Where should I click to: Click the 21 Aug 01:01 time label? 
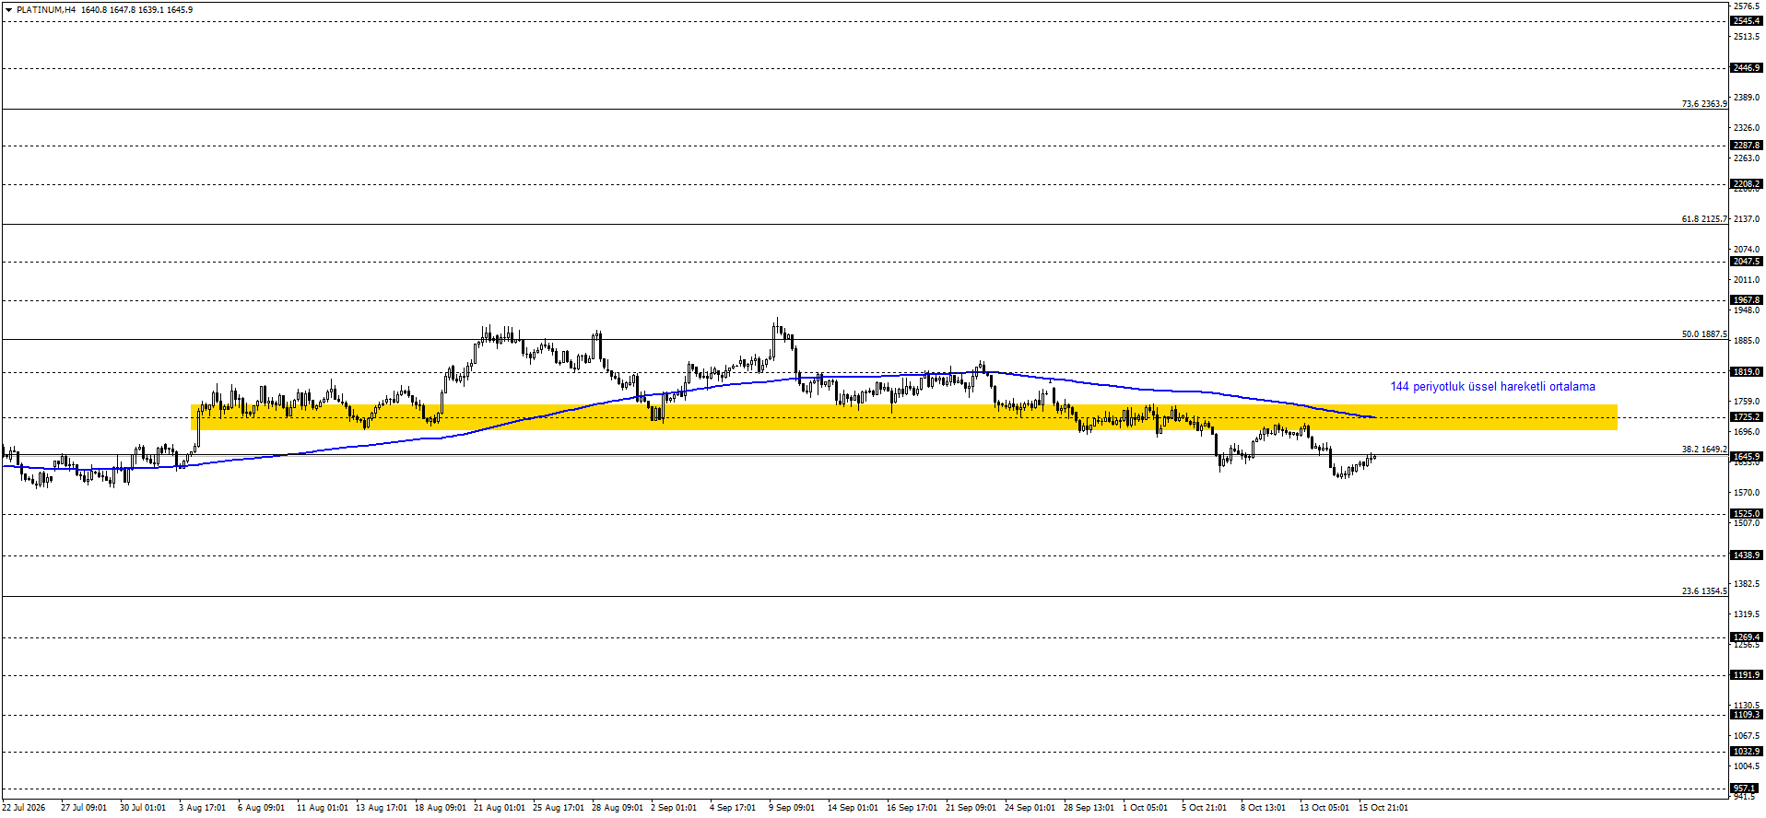[500, 808]
